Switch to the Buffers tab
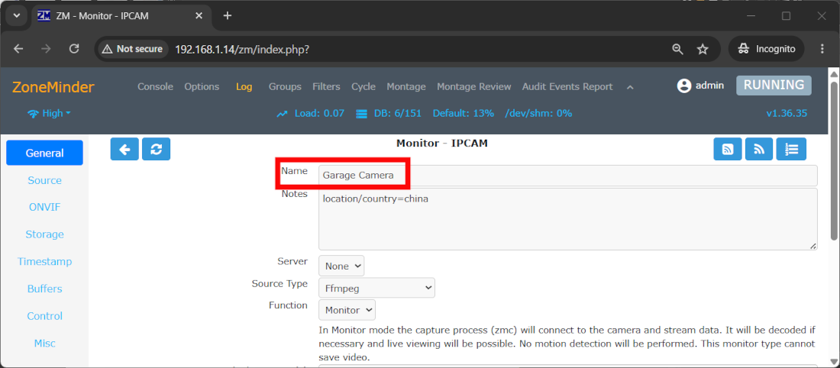 [44, 289]
